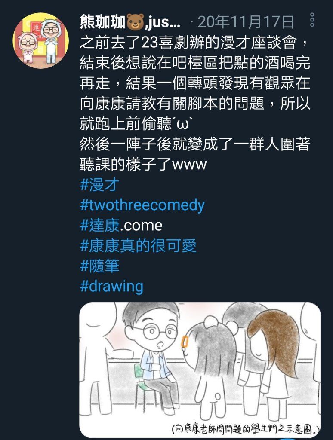Click the tweet body text to open details
This screenshot has width=333, height=440.
195,103
